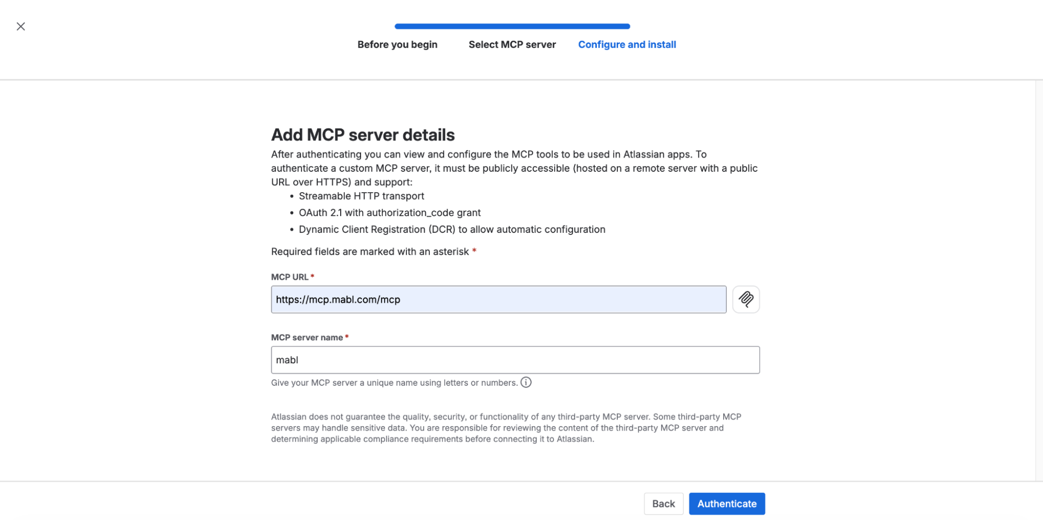The width and height of the screenshot is (1043, 520).
Task: Click the required fields asterisk note area
Action: 372,251
